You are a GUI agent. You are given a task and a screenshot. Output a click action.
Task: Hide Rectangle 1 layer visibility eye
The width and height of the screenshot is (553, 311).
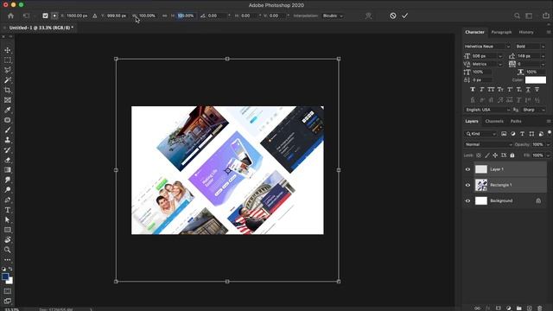pyautogui.click(x=468, y=185)
